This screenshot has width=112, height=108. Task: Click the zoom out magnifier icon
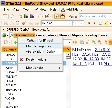coord(99,42)
